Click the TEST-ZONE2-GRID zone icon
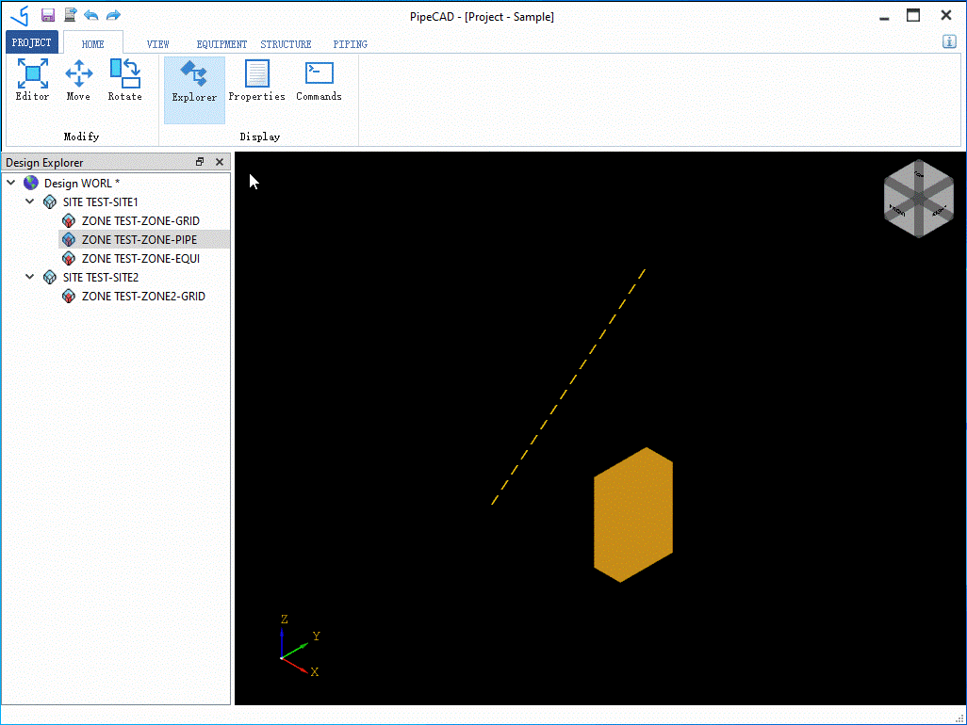Image resolution: width=967 pixels, height=725 pixels. [69, 296]
